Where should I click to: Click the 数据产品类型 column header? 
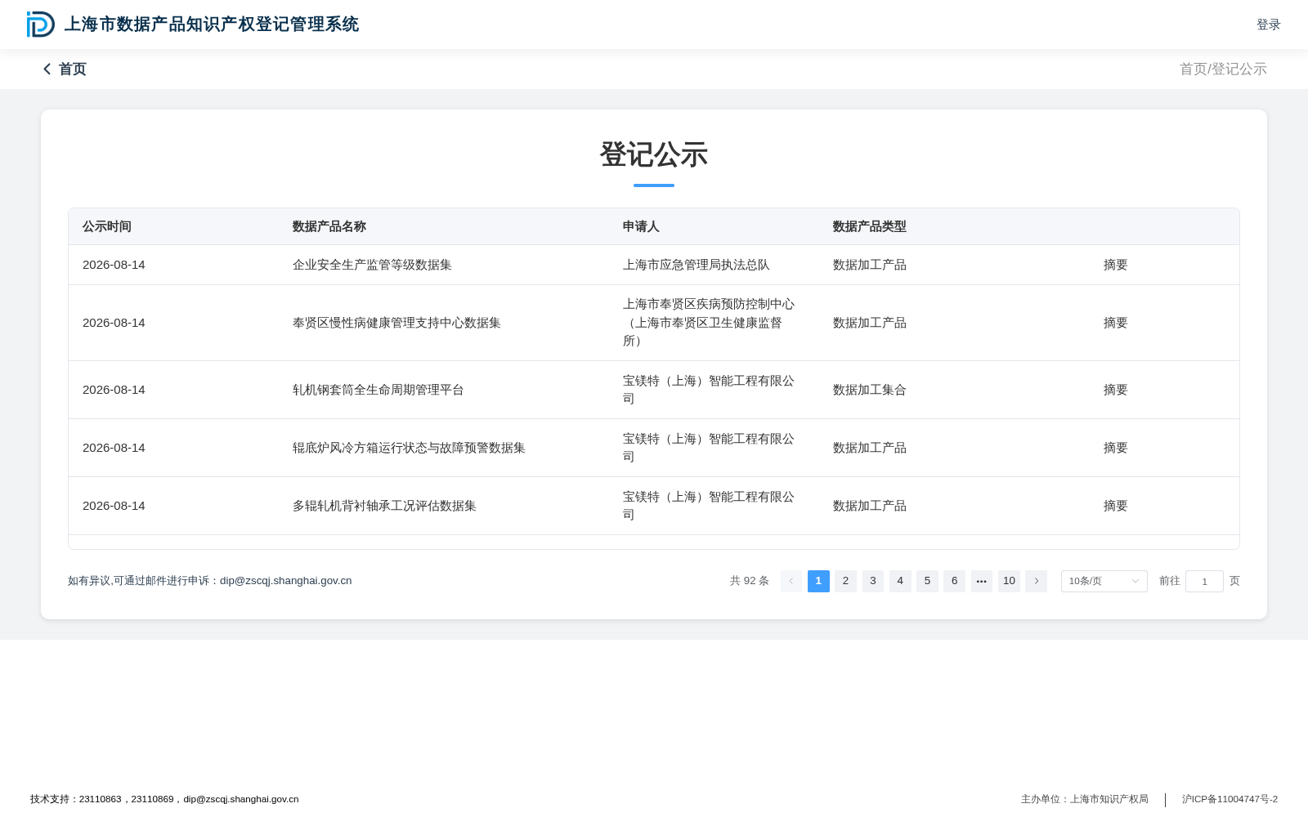click(x=870, y=226)
